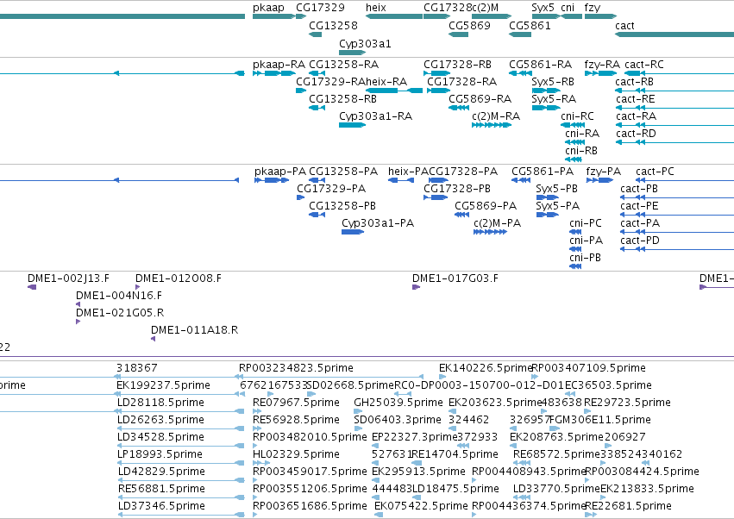Select BAC end DME1-021G05.R
The height and width of the screenshot is (519, 734).
tap(120, 313)
